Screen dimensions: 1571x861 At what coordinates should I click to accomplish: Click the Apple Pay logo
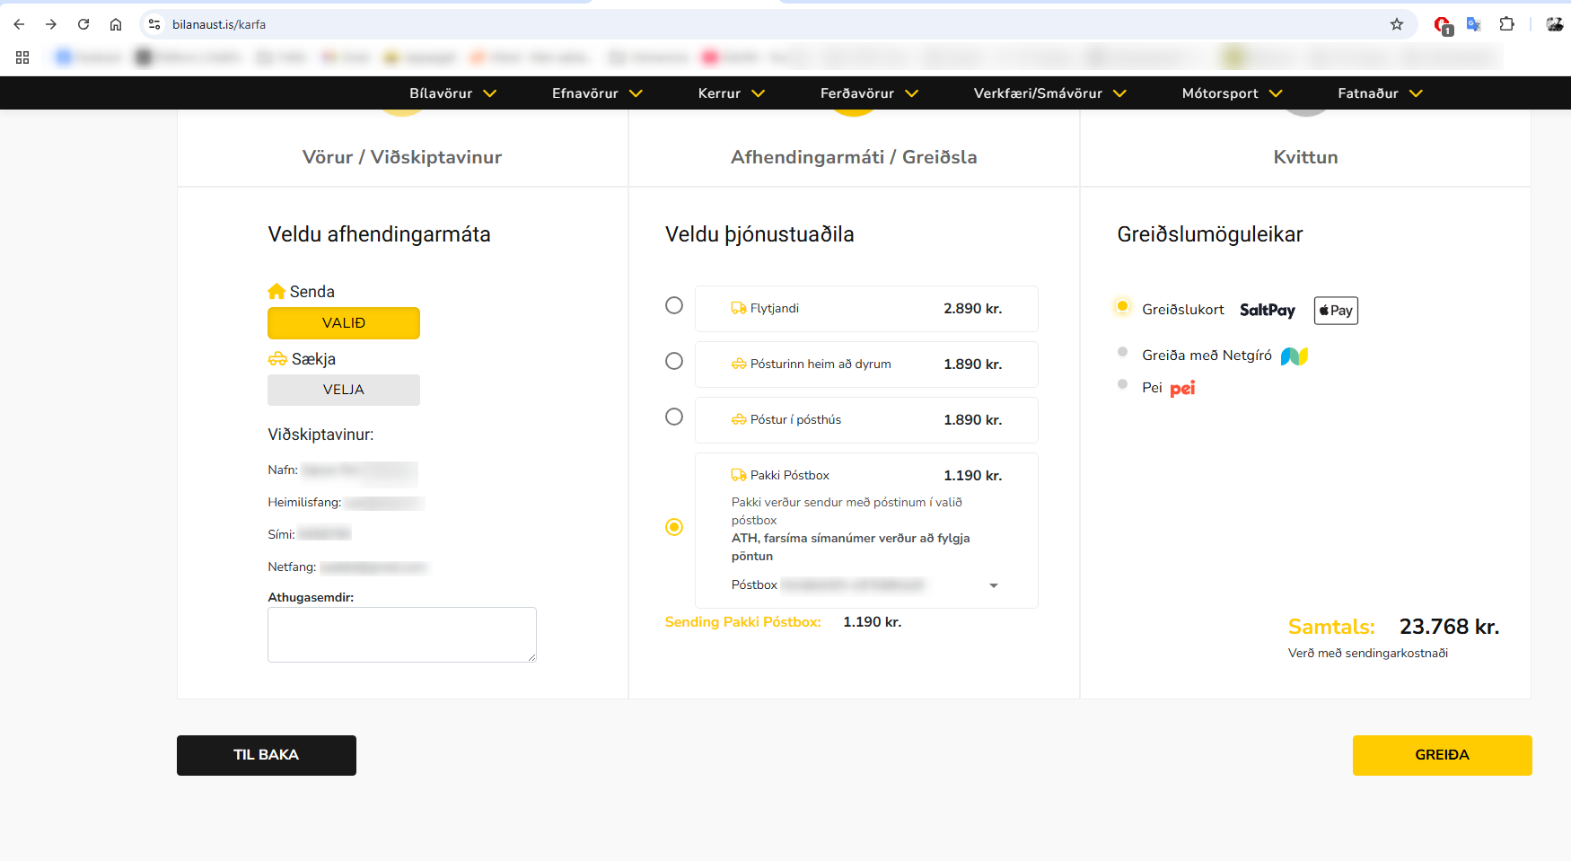tap(1336, 311)
